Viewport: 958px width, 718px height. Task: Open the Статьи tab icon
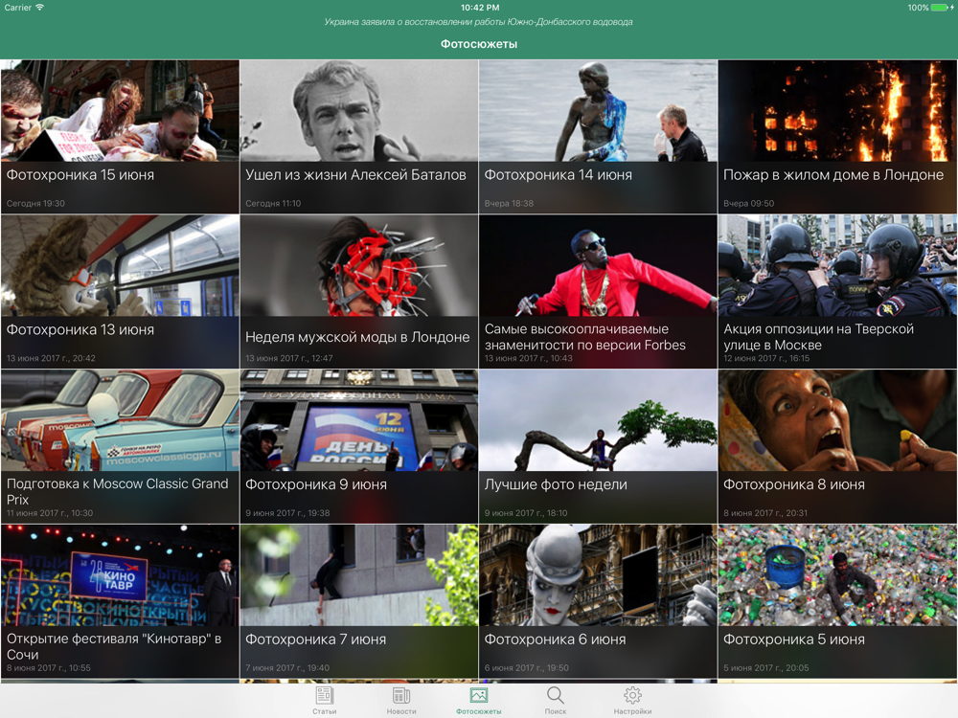coord(325,695)
